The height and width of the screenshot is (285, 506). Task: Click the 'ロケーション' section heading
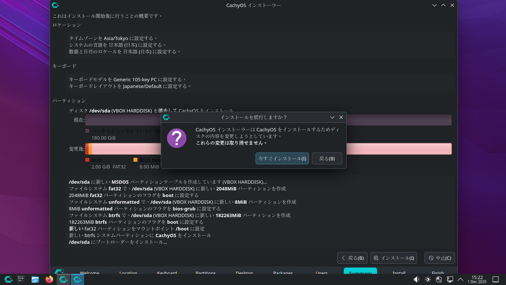(67, 25)
